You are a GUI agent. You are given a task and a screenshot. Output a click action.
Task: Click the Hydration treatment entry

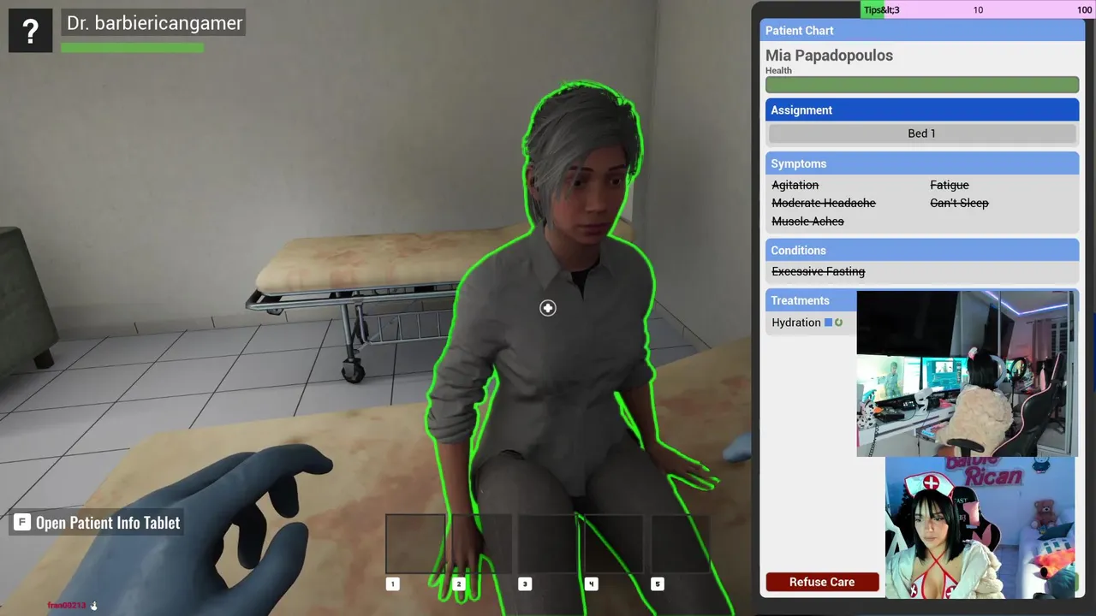(796, 323)
